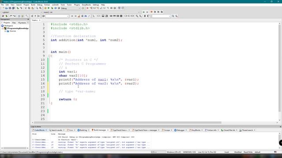Click the Replace toolbar icon

tap(40, 8)
